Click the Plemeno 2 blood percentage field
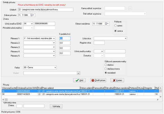The image size is (164, 114). click(x=65, y=43)
